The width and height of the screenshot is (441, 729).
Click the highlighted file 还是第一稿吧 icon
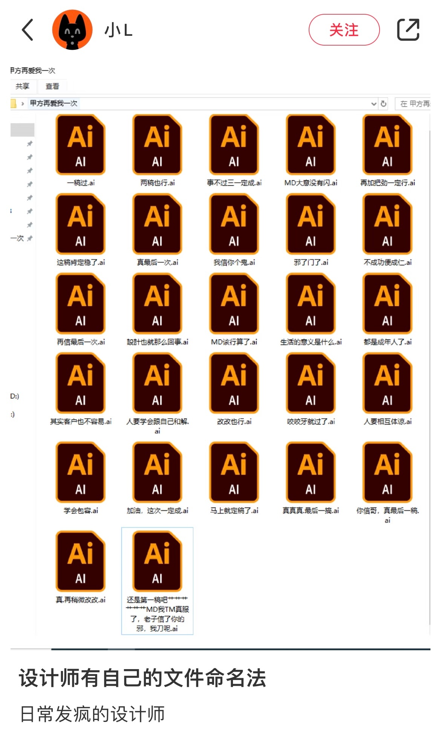click(x=158, y=561)
